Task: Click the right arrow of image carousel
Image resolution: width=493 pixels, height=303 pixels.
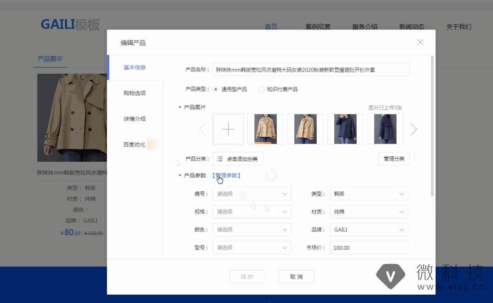Action: click(414, 129)
